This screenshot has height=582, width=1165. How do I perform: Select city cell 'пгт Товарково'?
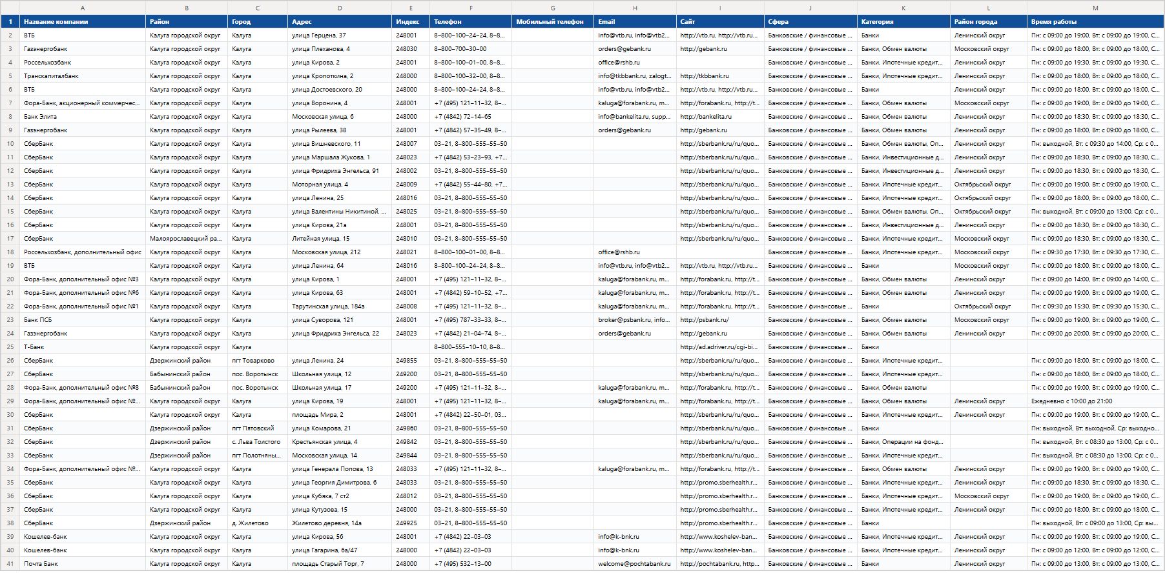click(x=258, y=361)
